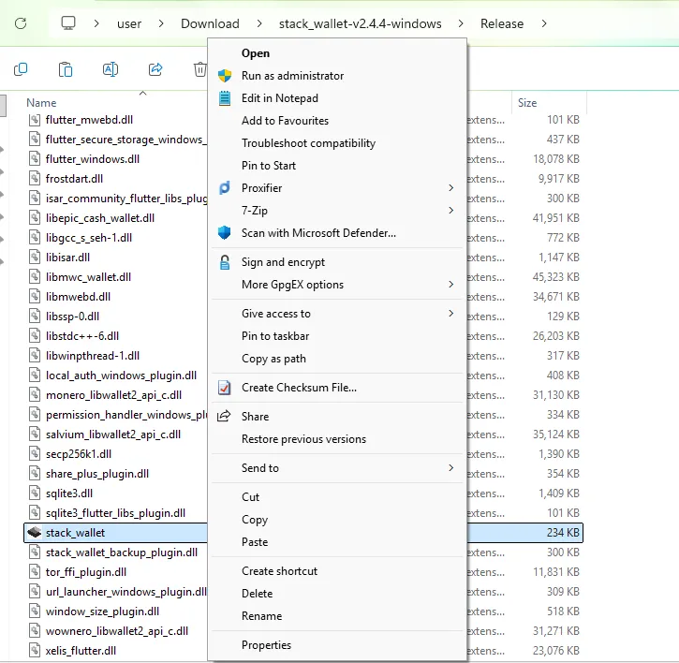Expand the 7-Zip submenu arrow
This screenshot has height=663, width=679.
451,211
